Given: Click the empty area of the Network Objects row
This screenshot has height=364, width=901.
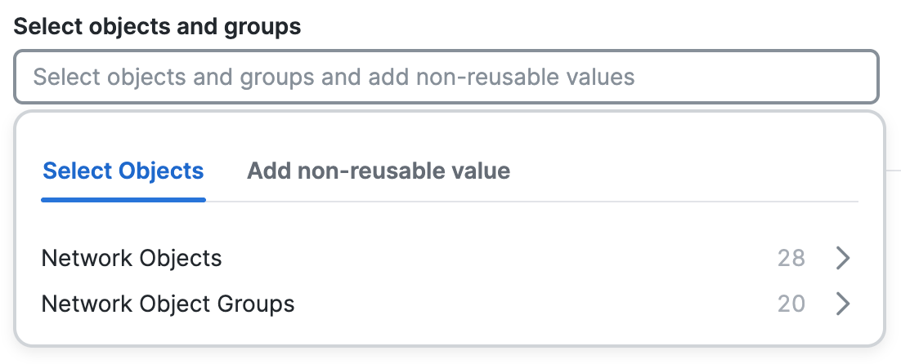Looking at the screenshot, I should [x=491, y=259].
